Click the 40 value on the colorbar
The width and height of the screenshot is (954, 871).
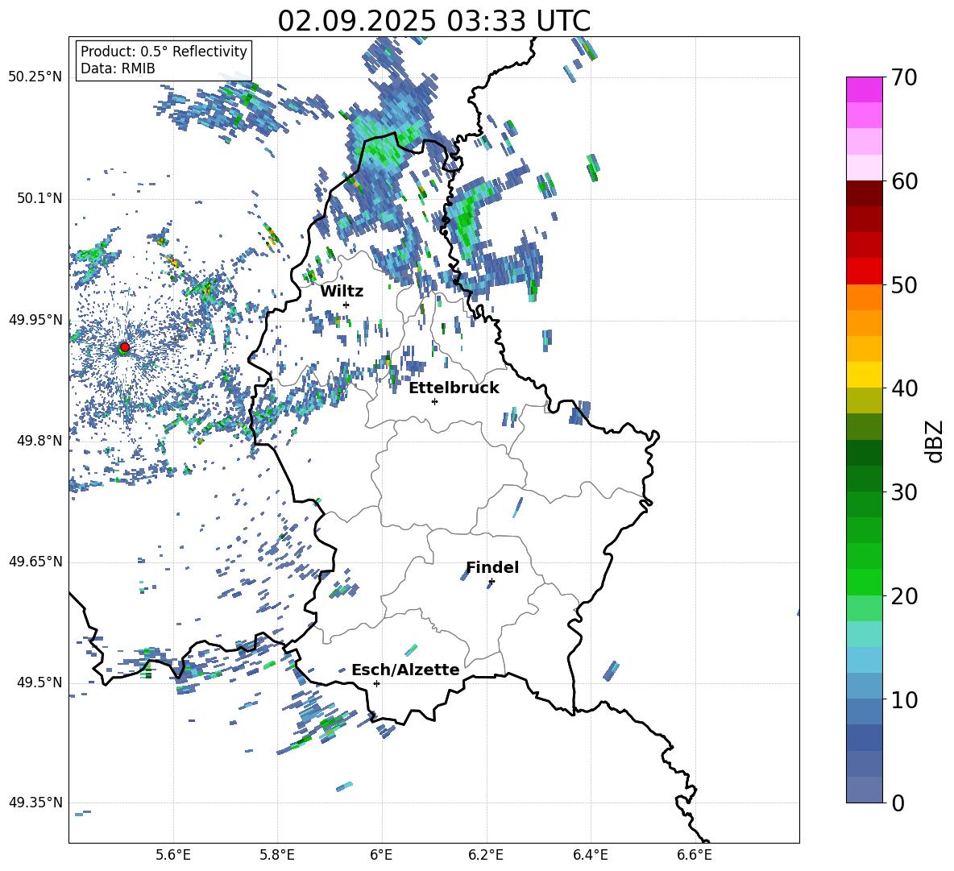[904, 388]
